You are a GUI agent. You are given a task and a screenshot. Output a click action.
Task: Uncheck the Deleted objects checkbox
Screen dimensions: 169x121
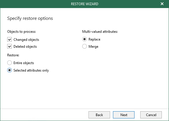9,47
